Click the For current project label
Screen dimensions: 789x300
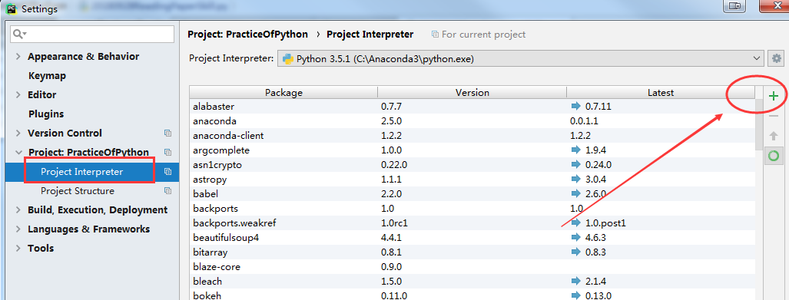483,35
